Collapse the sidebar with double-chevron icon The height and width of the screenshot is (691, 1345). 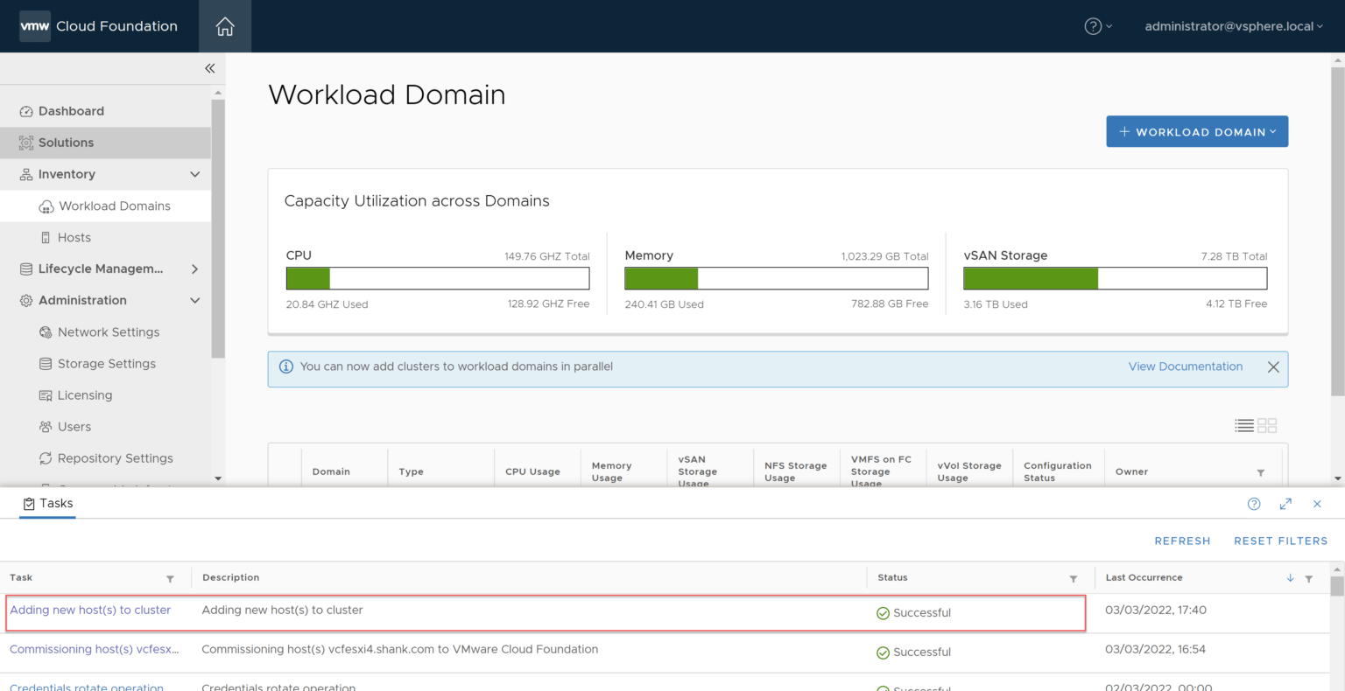point(209,68)
